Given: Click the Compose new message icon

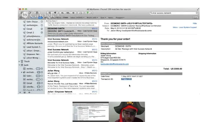Looking at the screenshot, I should [x=30, y=13].
